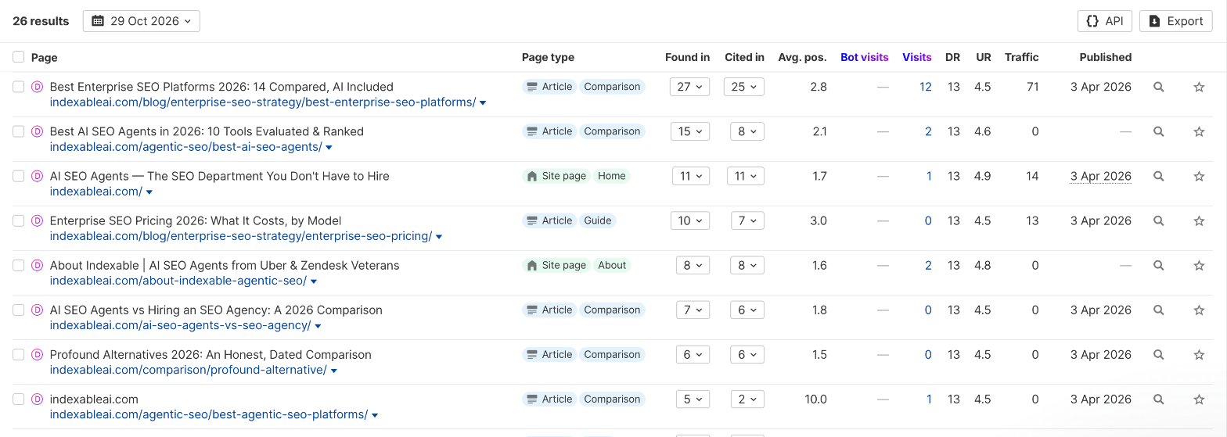Open the 29 Oct 2026 date dropdown
Viewport: 1227px width, 437px height.
click(x=142, y=21)
